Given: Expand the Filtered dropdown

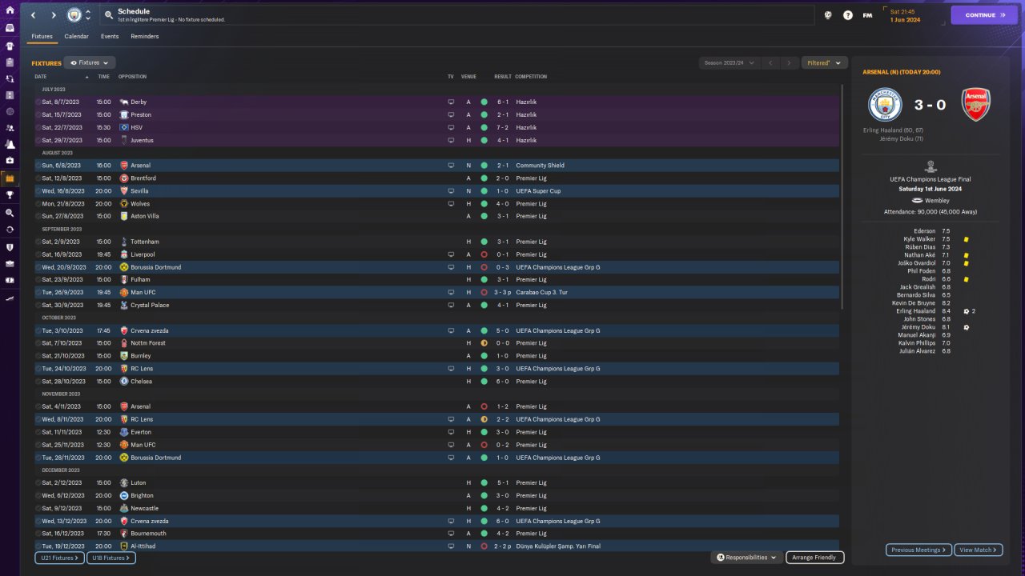Looking at the screenshot, I should click(x=824, y=62).
